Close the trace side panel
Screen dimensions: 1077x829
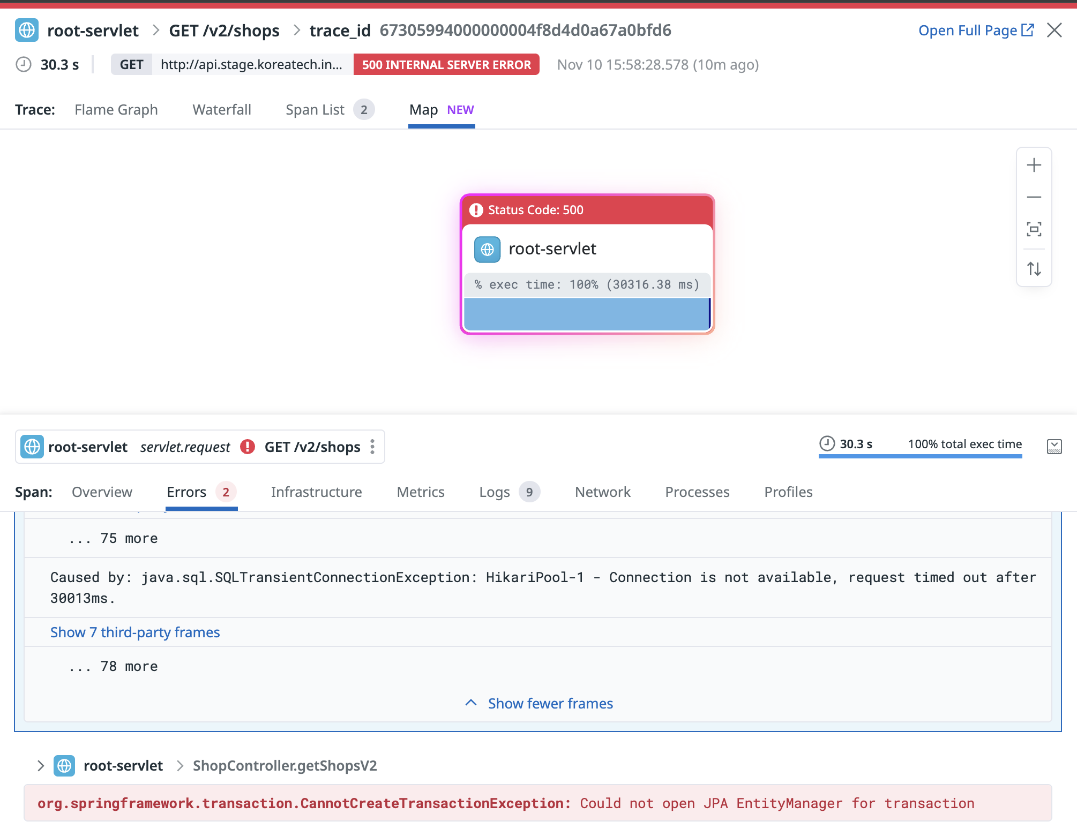coord(1054,31)
